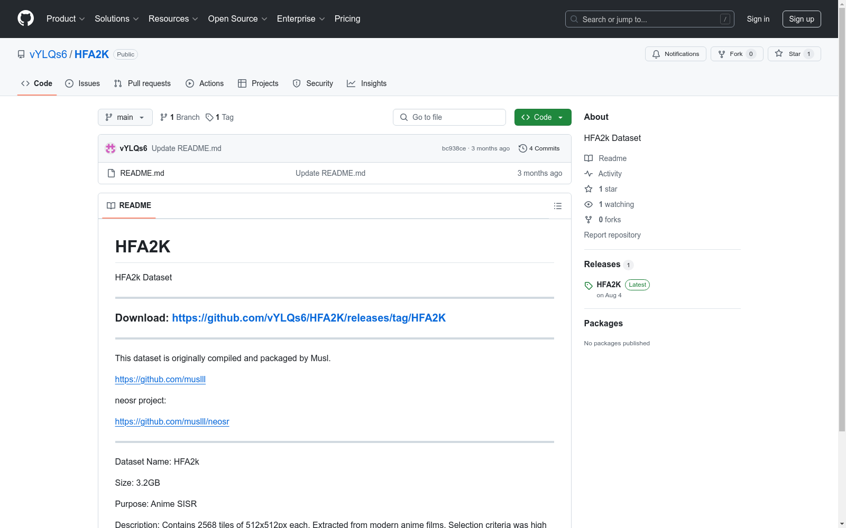Expand the Solutions menu
The height and width of the screenshot is (528, 846).
pyautogui.click(x=117, y=19)
